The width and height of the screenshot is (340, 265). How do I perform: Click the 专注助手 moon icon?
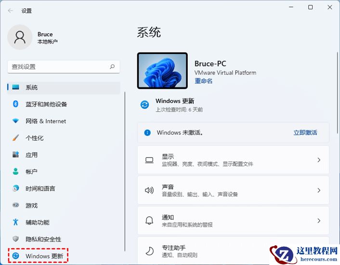tap(150, 251)
